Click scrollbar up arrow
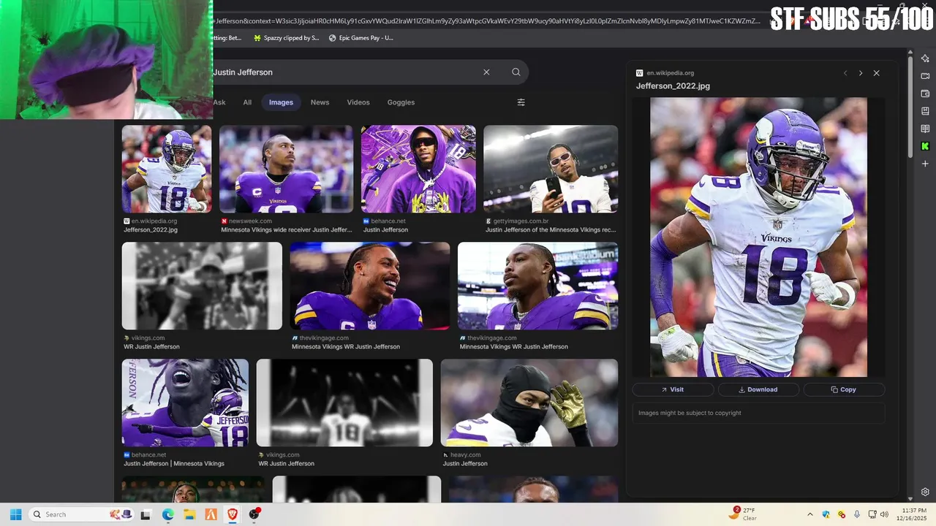The image size is (936, 526). [910, 53]
